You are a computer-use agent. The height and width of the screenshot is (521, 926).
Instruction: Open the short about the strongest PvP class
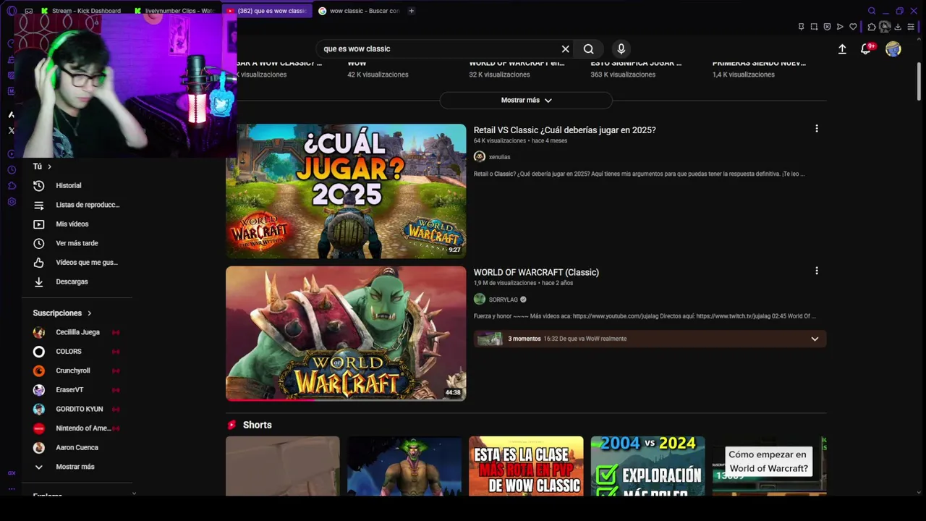pyautogui.click(x=526, y=466)
